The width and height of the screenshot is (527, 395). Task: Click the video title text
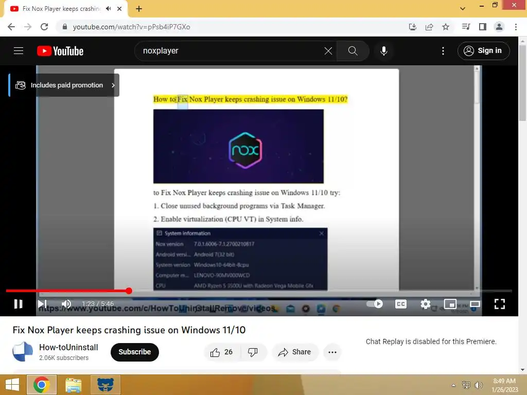coord(129,330)
